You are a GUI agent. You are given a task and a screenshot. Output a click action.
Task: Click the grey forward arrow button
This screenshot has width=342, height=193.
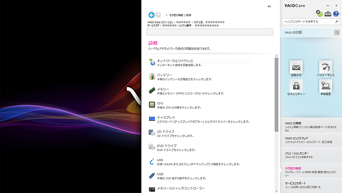(158, 15)
